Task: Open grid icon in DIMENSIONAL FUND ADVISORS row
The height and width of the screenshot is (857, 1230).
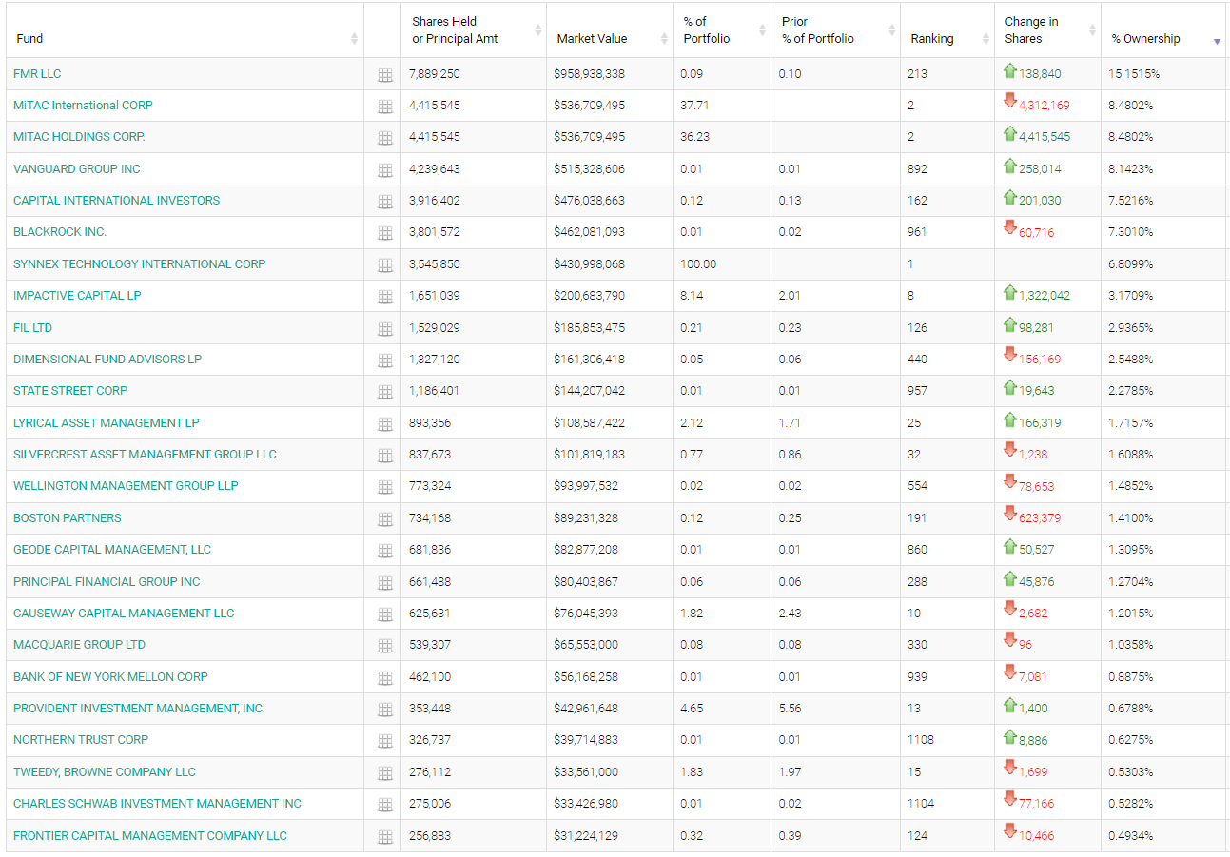Action: click(x=385, y=360)
